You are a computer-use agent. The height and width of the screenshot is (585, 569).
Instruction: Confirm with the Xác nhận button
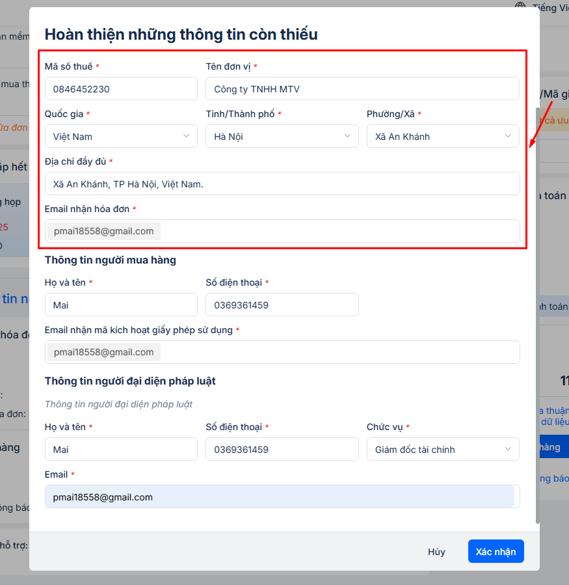tap(496, 552)
